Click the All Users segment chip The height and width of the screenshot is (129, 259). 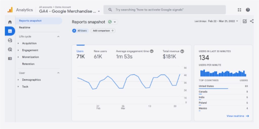point(80,30)
